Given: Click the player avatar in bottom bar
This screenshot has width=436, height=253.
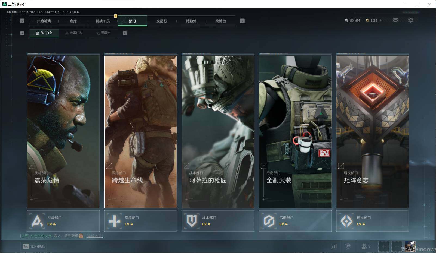Looking at the screenshot, I should [410, 246].
